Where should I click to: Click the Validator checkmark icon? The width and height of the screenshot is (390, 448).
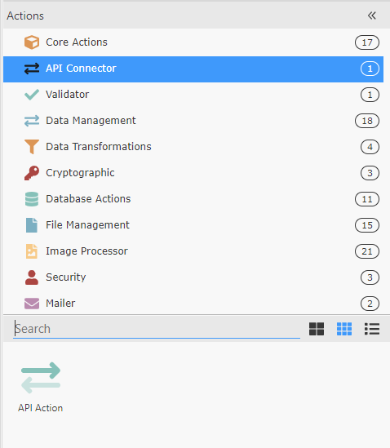[x=32, y=95]
